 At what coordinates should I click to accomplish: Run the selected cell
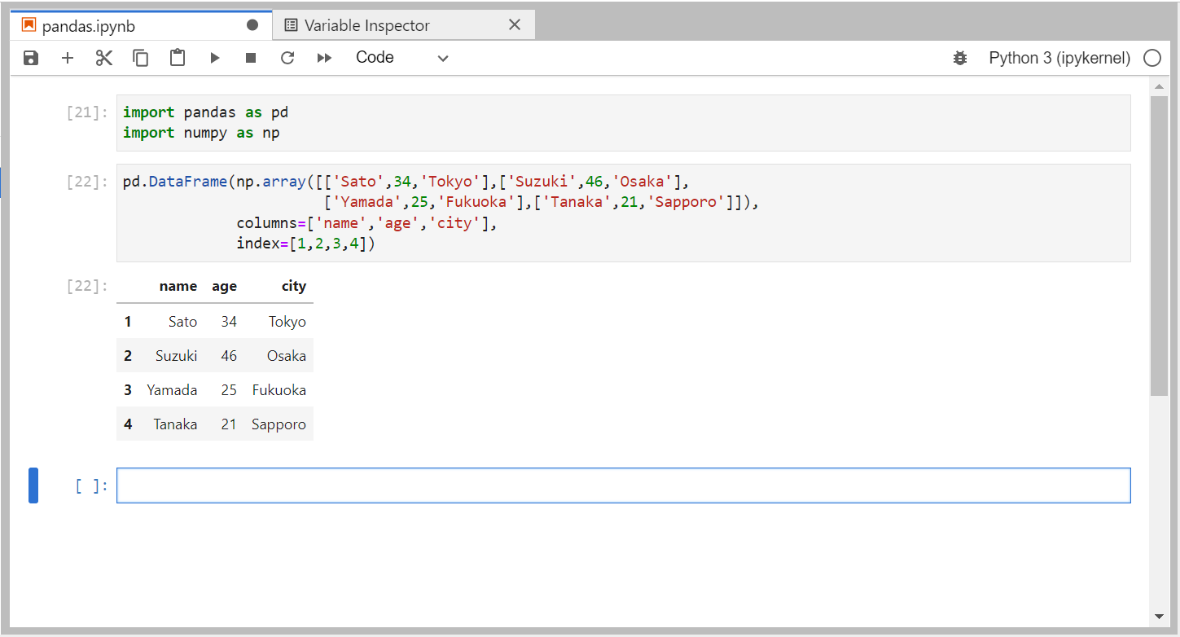(214, 57)
